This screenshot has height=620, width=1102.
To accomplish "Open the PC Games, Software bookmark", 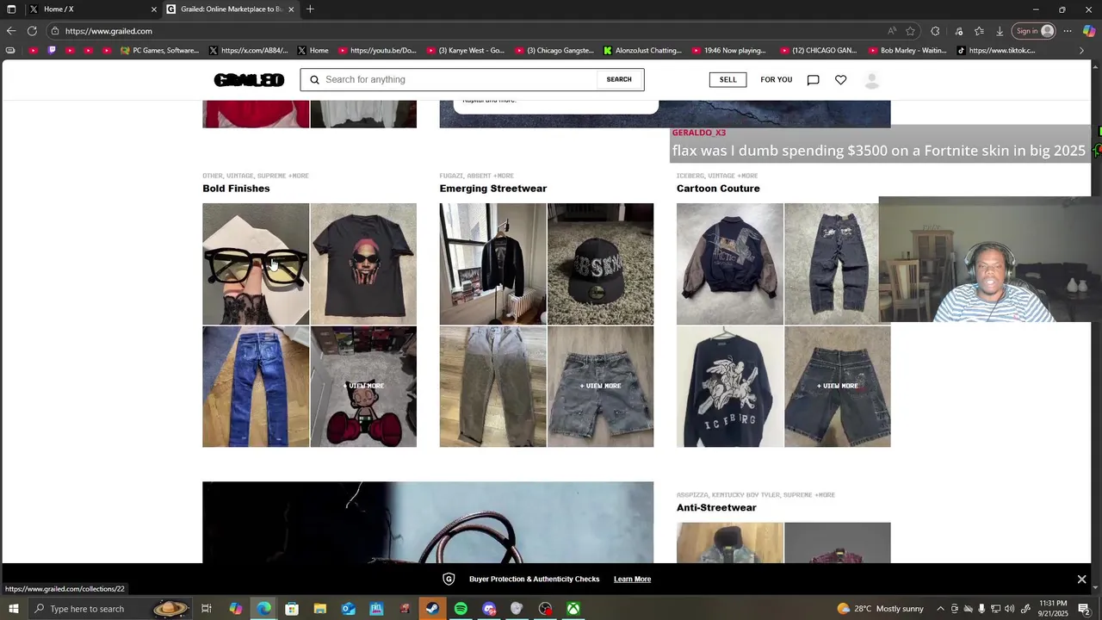I will [x=160, y=51].
